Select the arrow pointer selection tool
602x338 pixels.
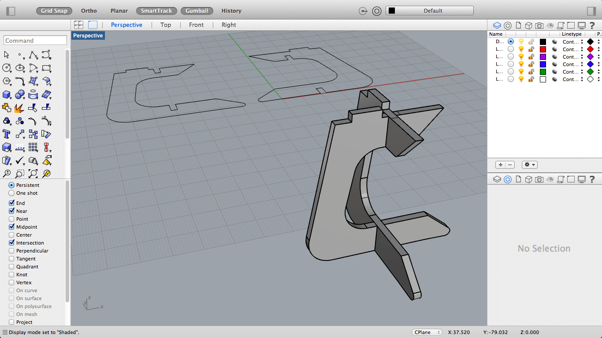click(x=7, y=55)
